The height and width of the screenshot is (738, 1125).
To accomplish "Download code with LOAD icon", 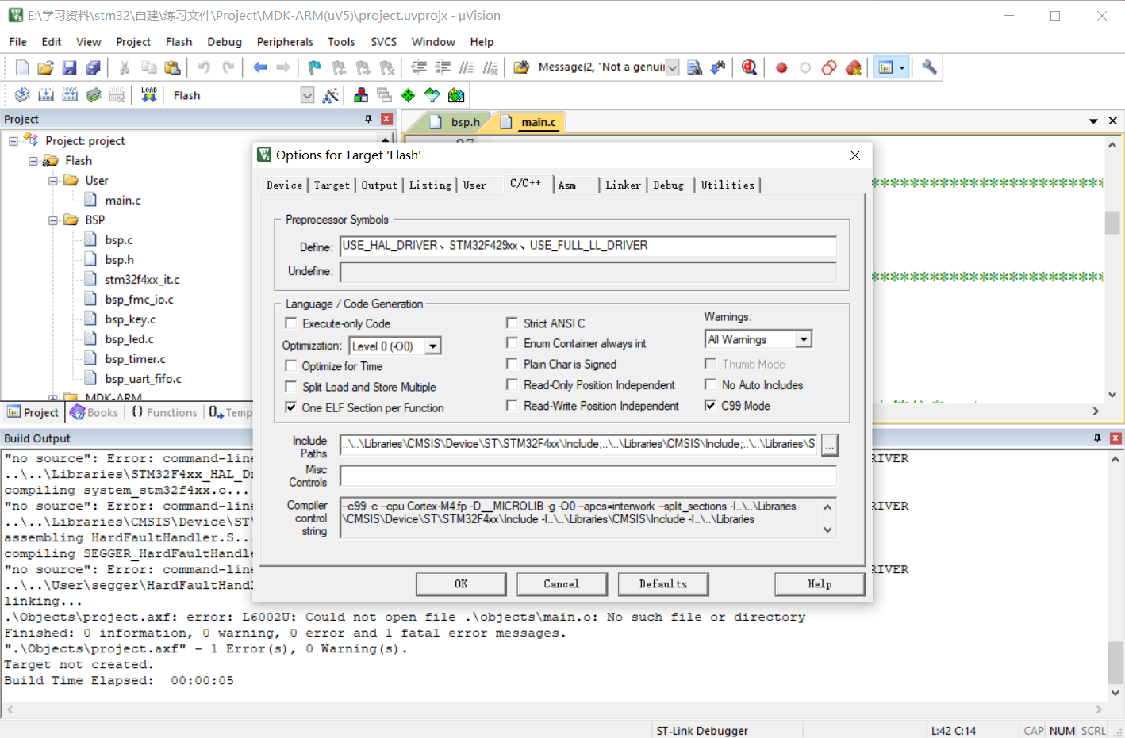I will pyautogui.click(x=149, y=95).
